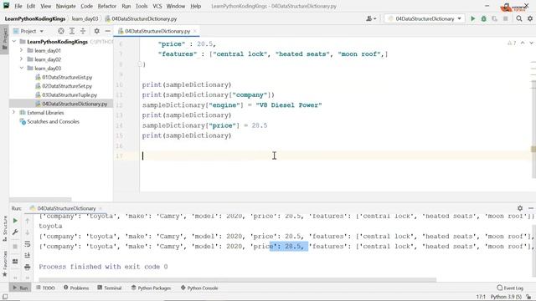Expand the learn_day02 folder
The width and height of the screenshot is (536, 301).
(x=21, y=59)
